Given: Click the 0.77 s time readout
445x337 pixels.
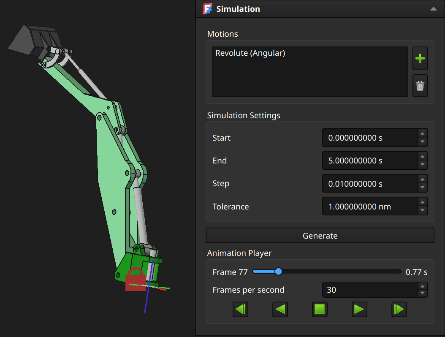Looking at the screenshot, I should [416, 272].
